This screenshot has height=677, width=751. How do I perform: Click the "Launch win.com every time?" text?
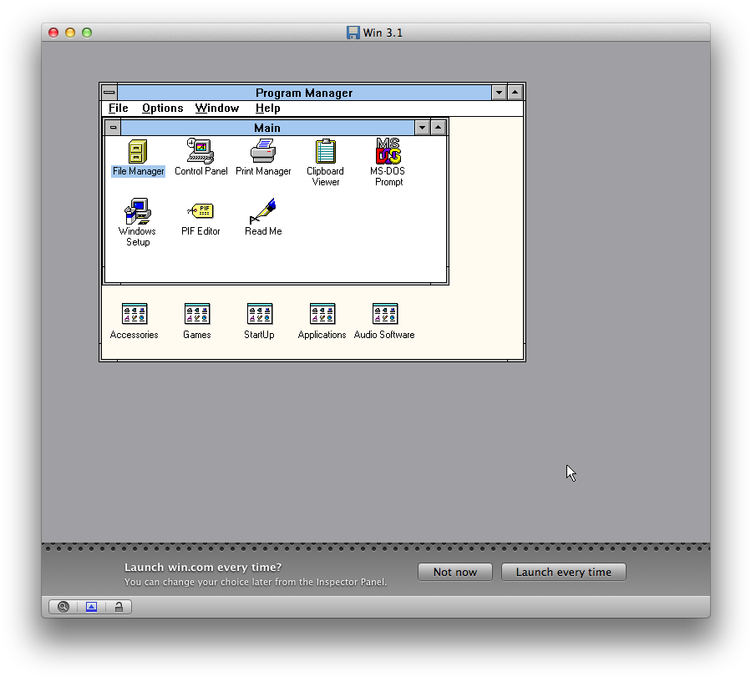coord(203,567)
